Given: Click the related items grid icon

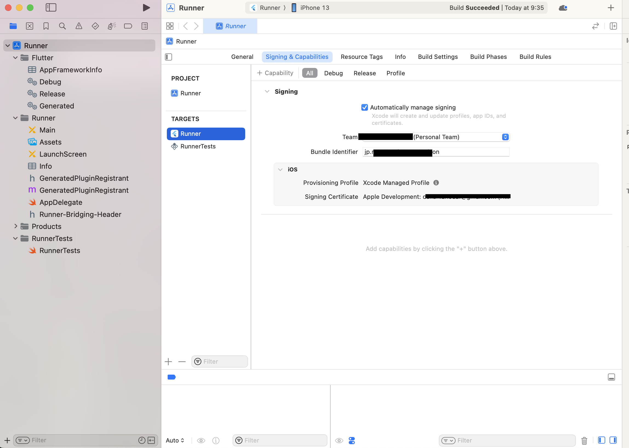Looking at the screenshot, I should click(170, 26).
